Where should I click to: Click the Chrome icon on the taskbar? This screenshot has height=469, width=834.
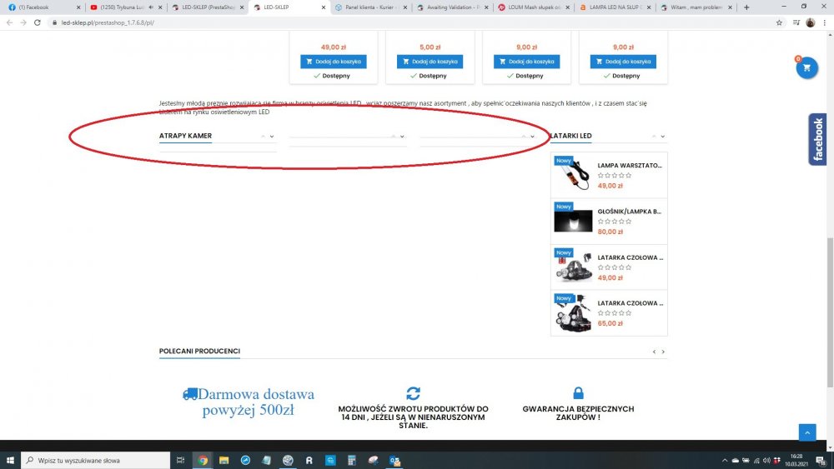click(203, 460)
